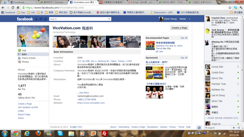This screenshot has height=137, width=244.
Task: Click Get Updates via RSS
Action: click(x=28, y=107)
